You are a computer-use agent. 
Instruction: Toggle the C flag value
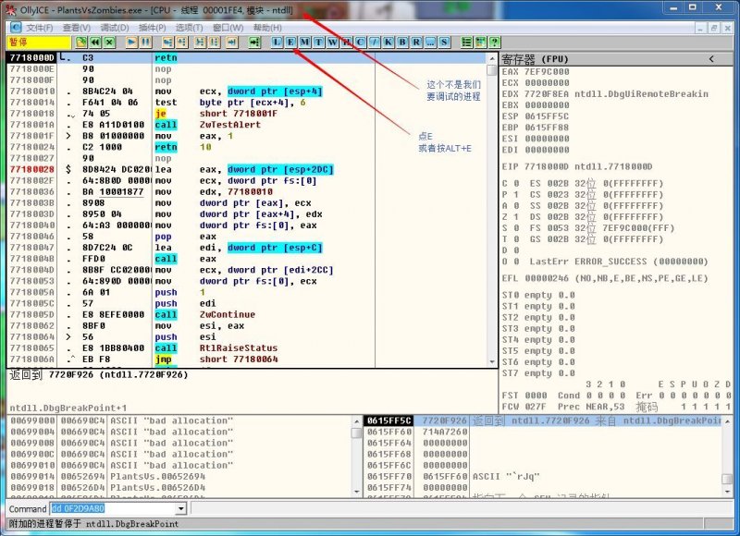(516, 183)
